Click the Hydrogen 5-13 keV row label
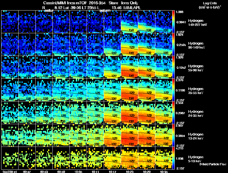Image resolution: width=228 pixels, height=173 pixels. [196, 159]
